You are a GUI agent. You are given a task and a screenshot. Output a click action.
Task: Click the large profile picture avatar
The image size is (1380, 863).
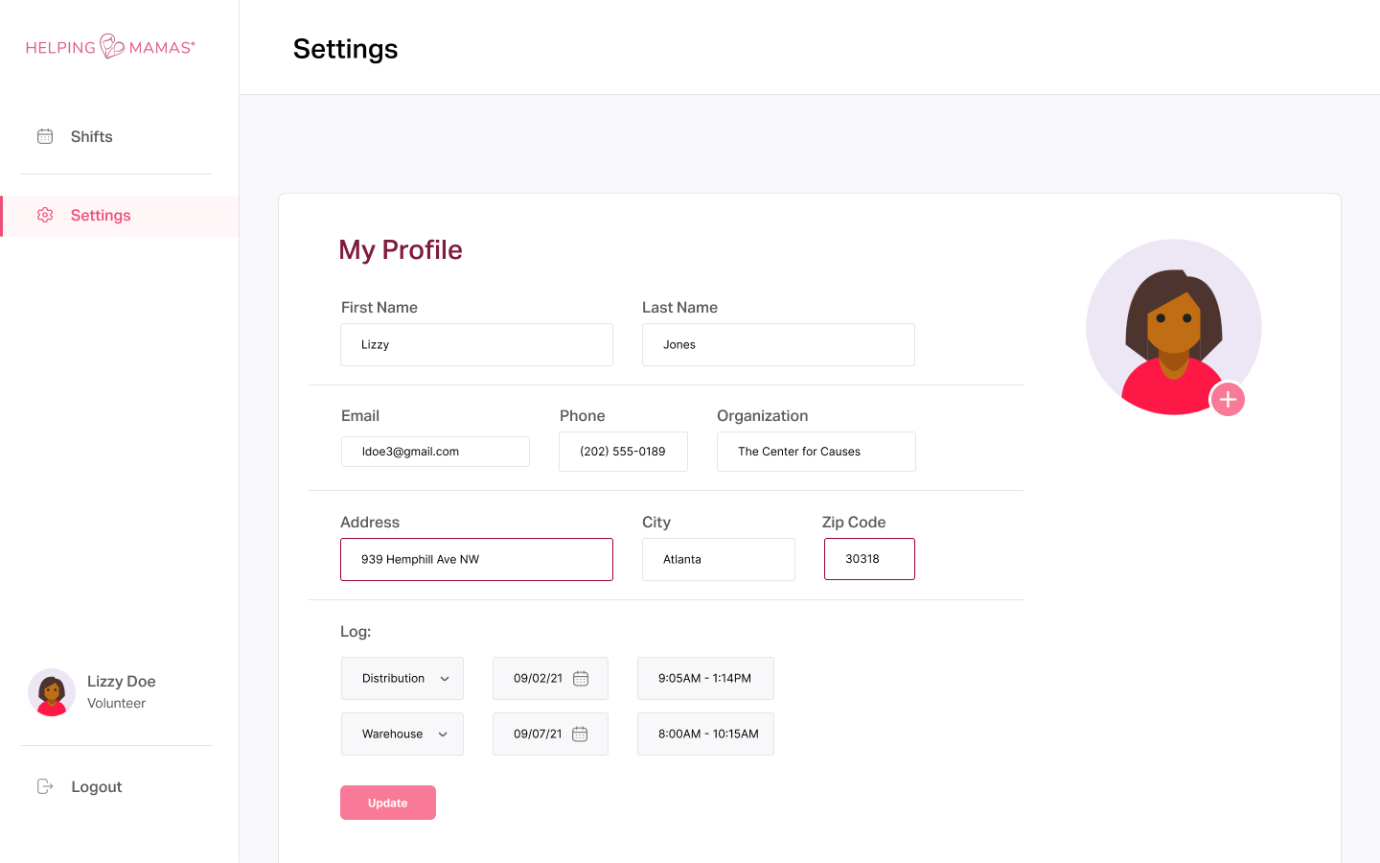1174,327
